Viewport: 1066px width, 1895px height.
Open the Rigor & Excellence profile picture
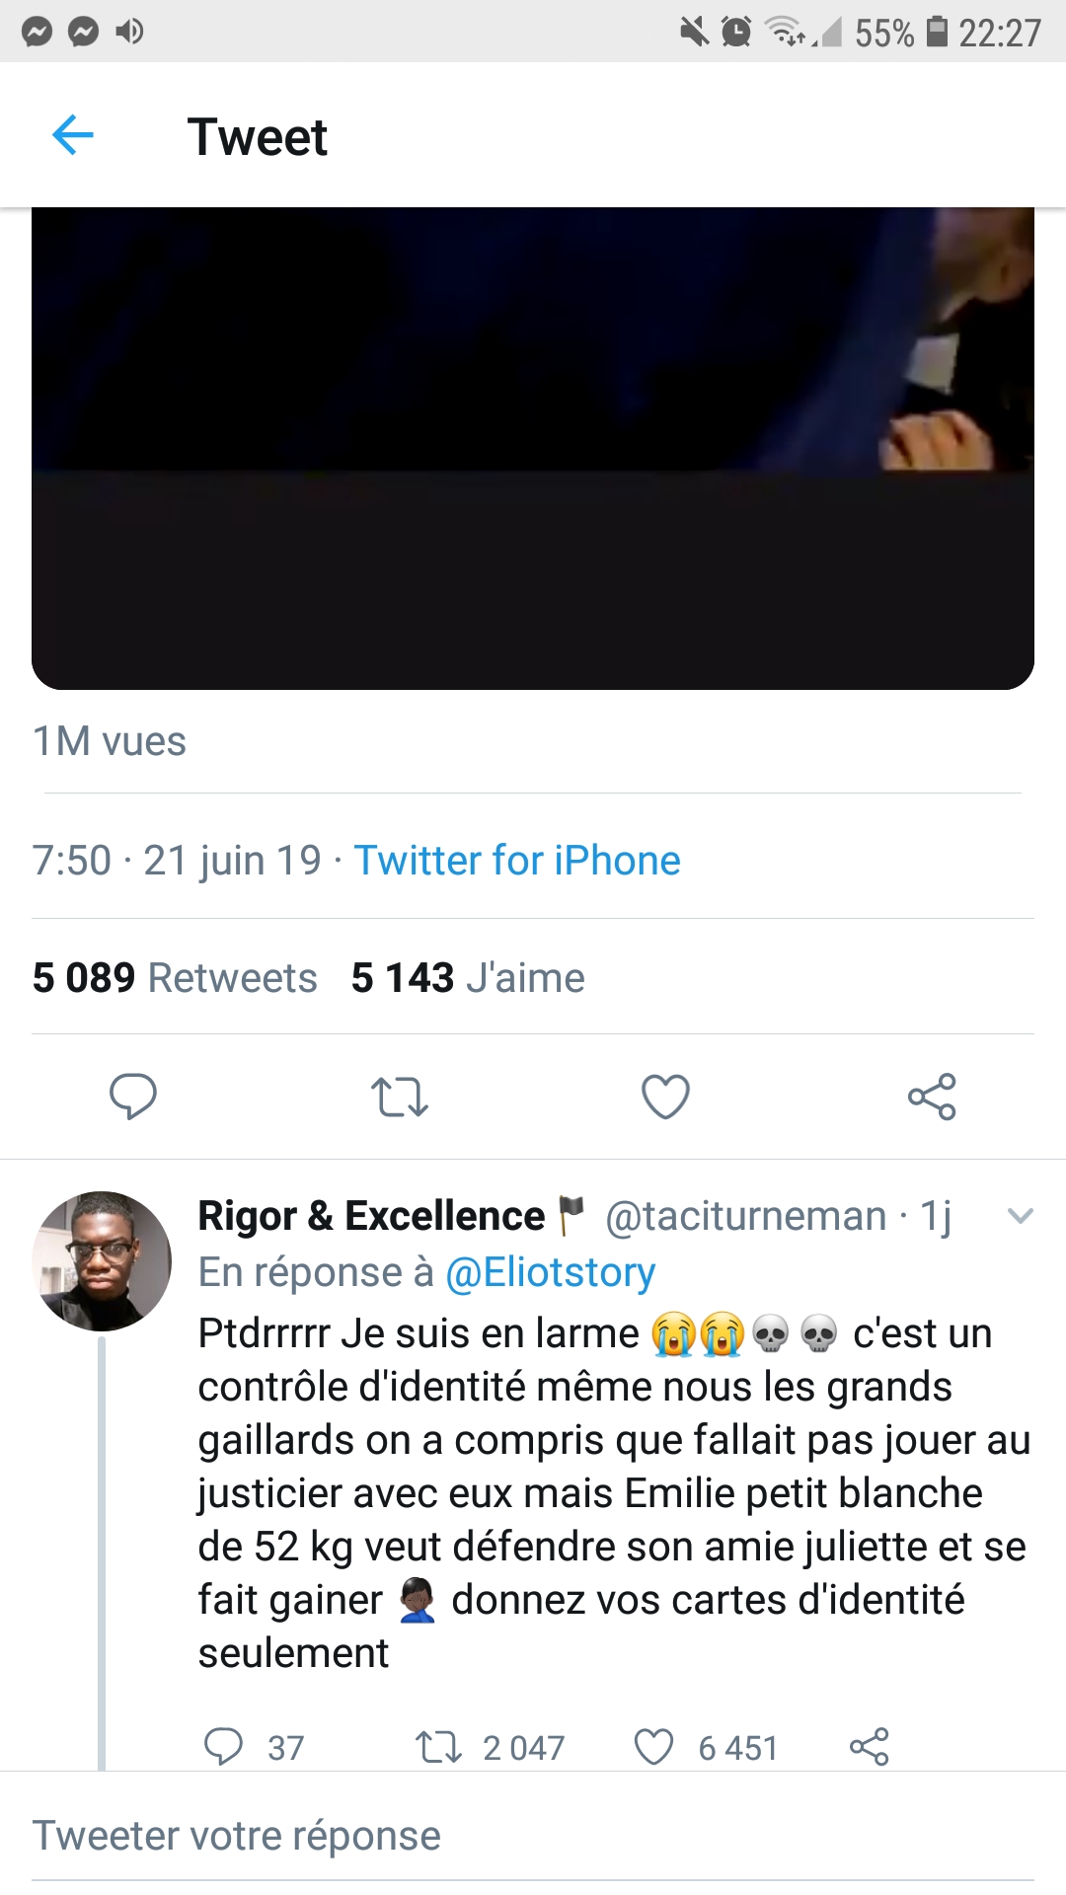pyautogui.click(x=102, y=1260)
